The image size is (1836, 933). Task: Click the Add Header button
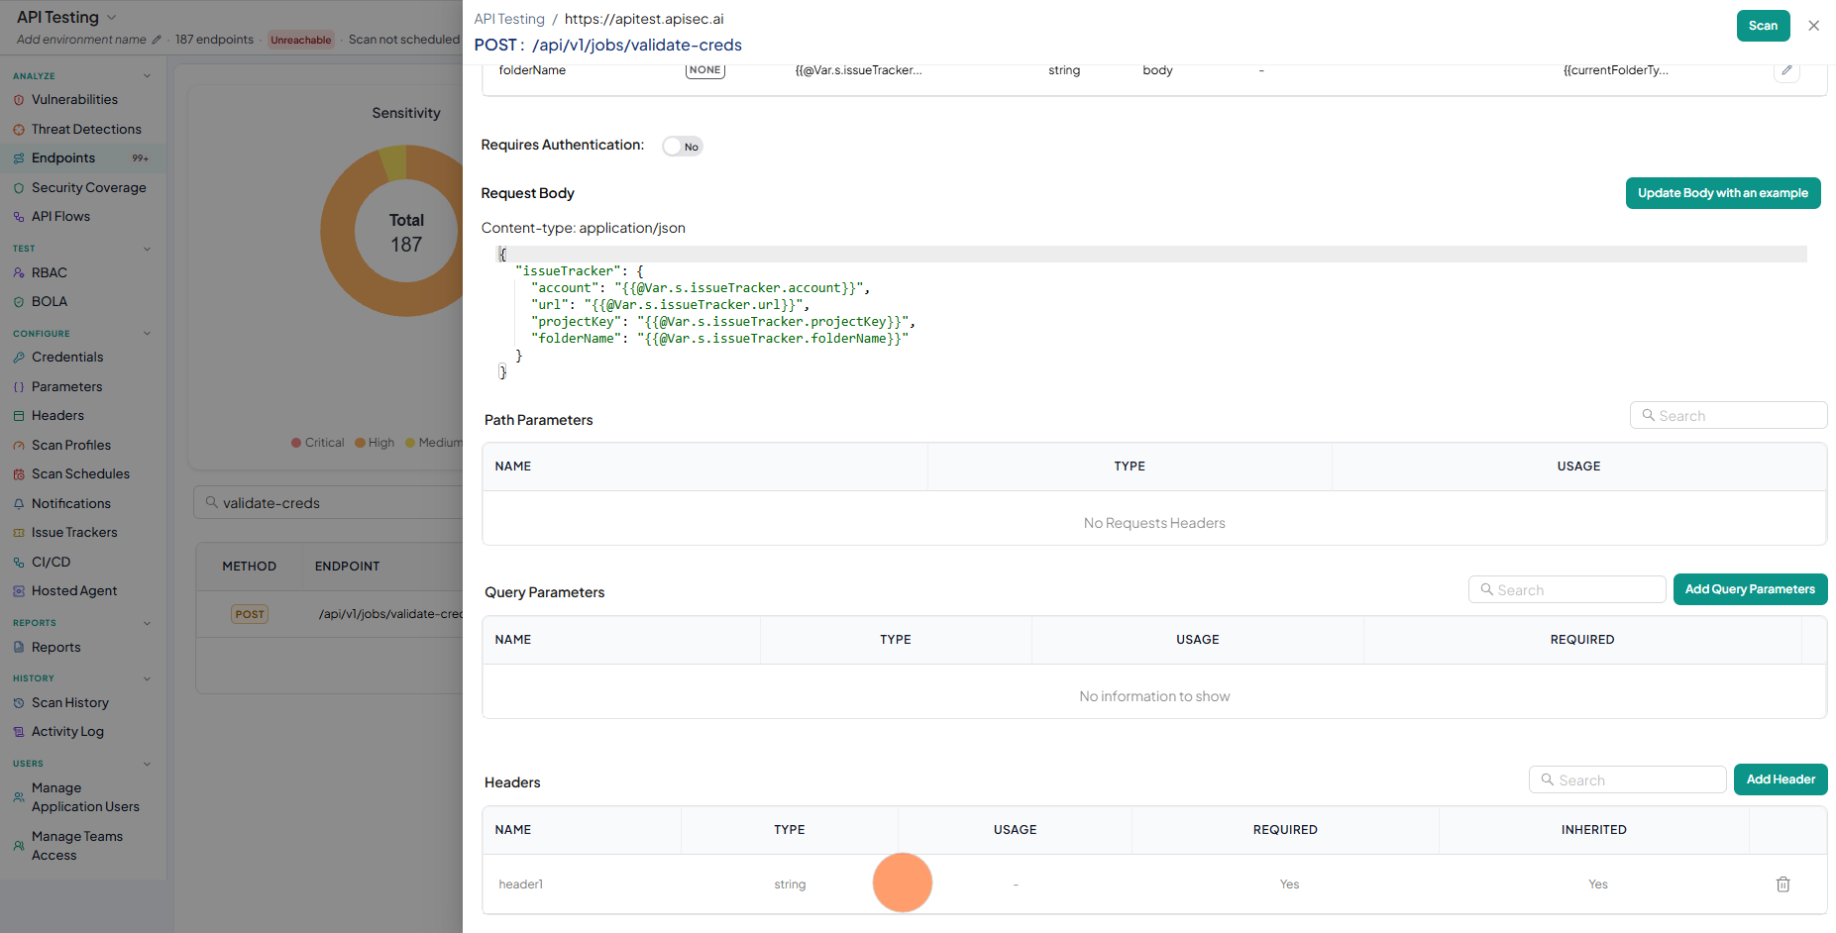[1781, 779]
